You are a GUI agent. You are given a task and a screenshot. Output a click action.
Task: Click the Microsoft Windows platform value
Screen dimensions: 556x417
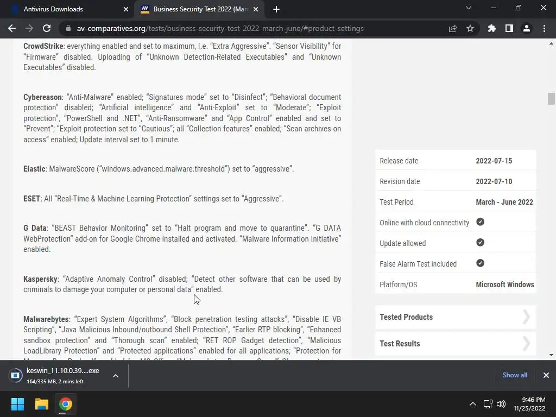click(505, 285)
